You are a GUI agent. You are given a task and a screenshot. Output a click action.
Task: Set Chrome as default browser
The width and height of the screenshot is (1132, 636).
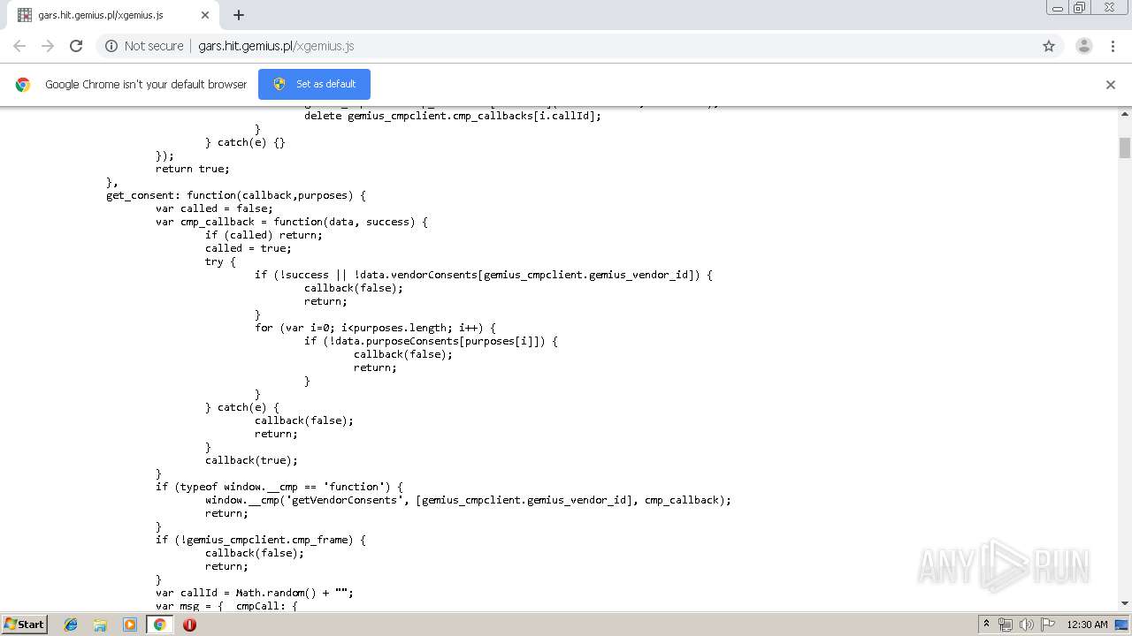tap(314, 84)
